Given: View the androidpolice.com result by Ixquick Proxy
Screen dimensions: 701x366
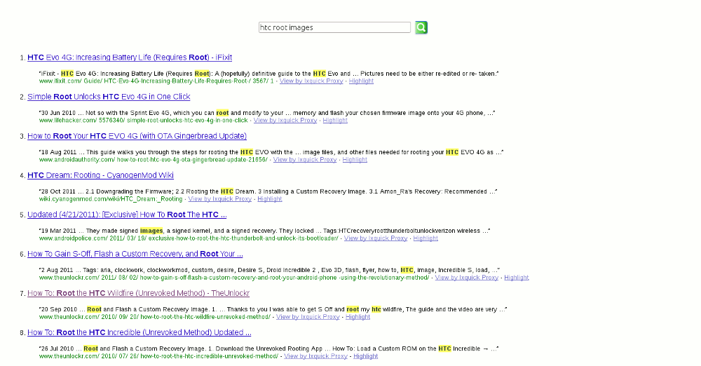Looking at the screenshot, I should pos(376,238).
